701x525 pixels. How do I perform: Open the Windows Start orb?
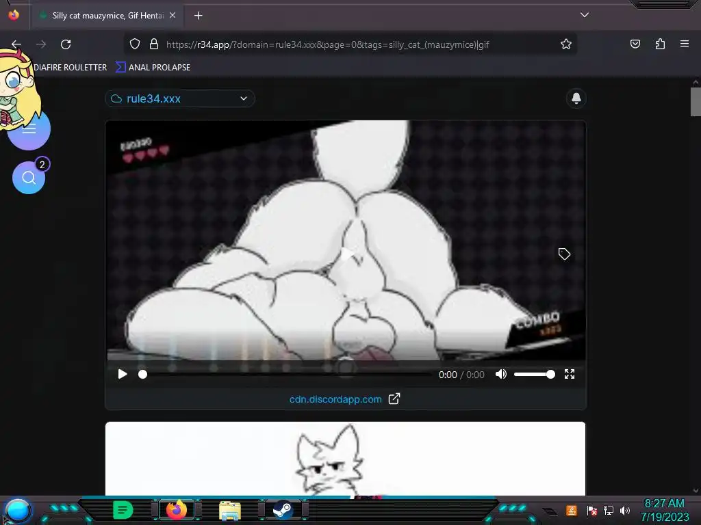coord(18,511)
